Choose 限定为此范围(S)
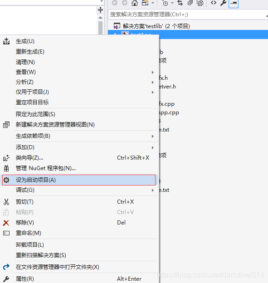 (79, 114)
